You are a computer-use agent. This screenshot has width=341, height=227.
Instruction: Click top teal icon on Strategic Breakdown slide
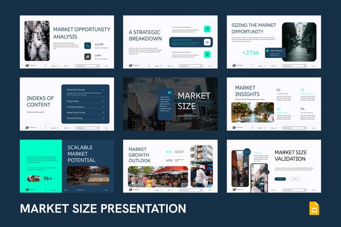click(x=207, y=29)
